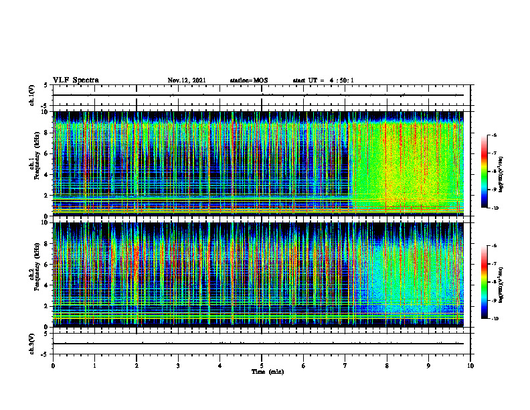Click the '4' kHz tick on ch.1 axis
The image size is (530, 410).
point(47,175)
